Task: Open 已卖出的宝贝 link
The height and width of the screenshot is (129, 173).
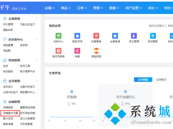Action: (27, 24)
